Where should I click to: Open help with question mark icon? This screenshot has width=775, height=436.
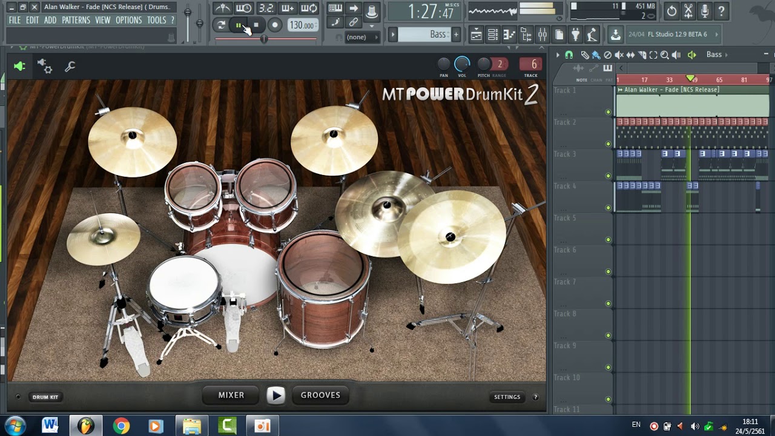point(721,11)
